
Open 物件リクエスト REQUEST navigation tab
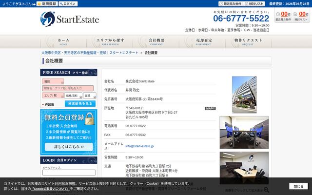249,41
